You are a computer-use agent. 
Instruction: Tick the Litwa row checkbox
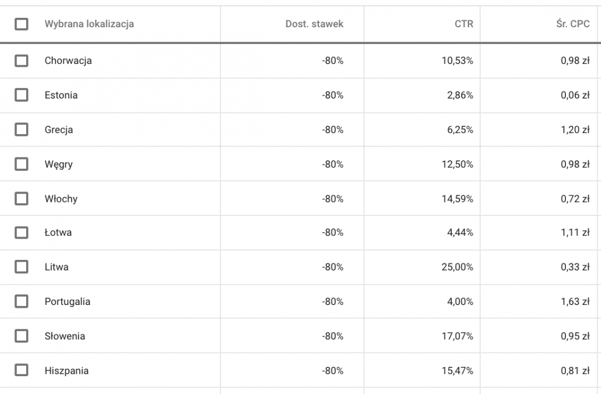21,267
